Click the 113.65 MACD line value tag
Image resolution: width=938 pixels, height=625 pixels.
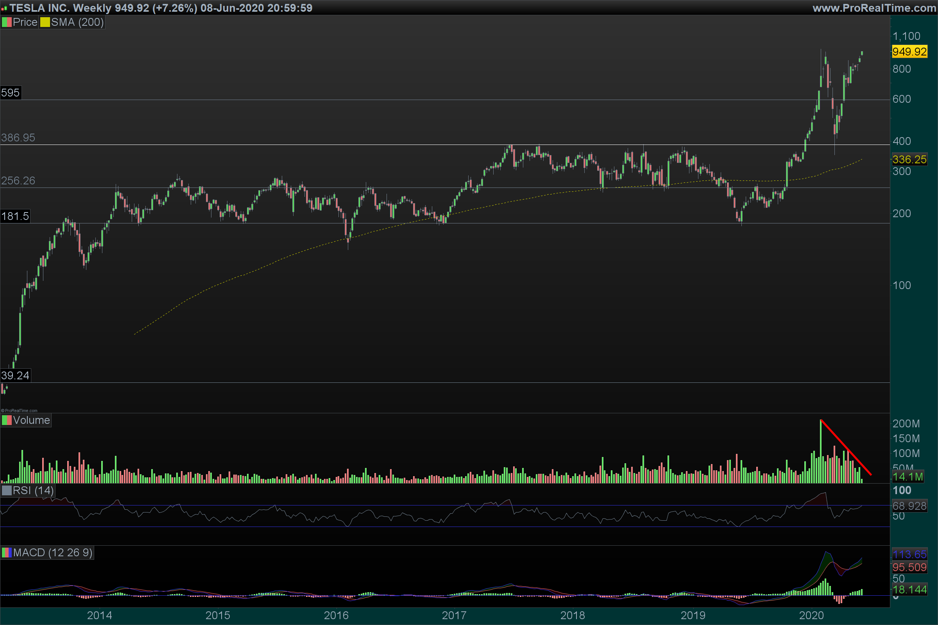(909, 554)
